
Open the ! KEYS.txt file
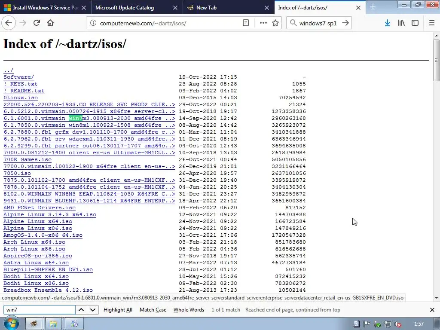point(21,84)
